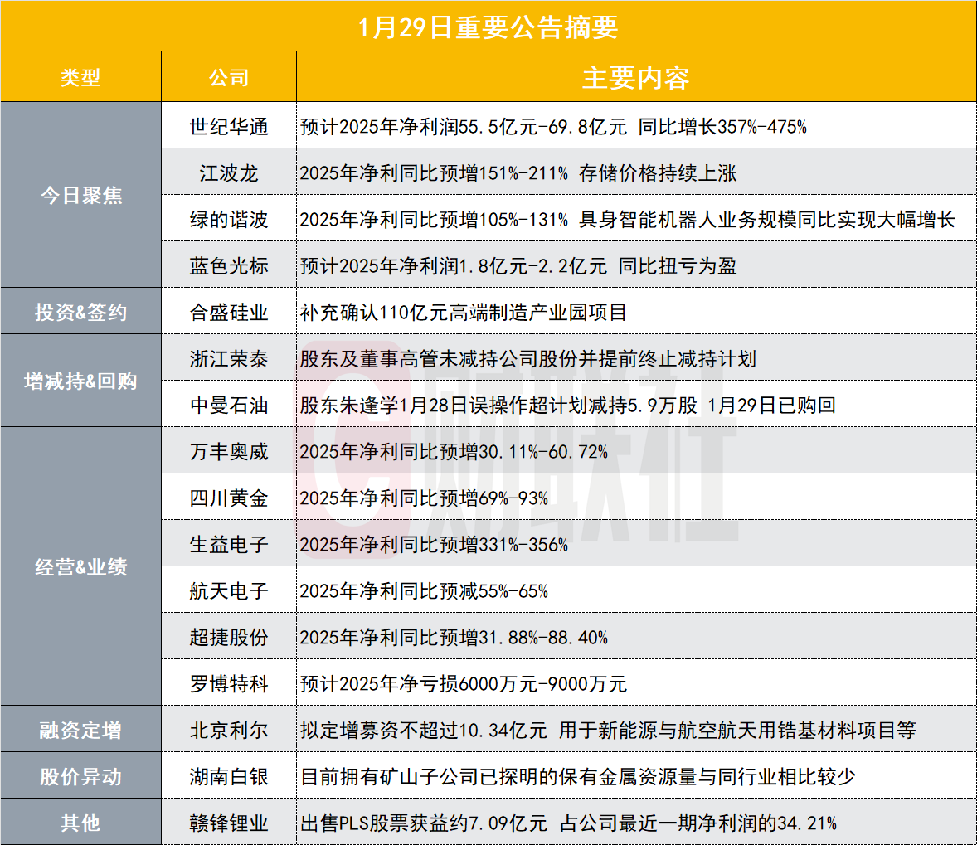Screen dimensions: 977x845
Task: Click content 2025年净利同比预增331%-356%
Action: pos(434,544)
